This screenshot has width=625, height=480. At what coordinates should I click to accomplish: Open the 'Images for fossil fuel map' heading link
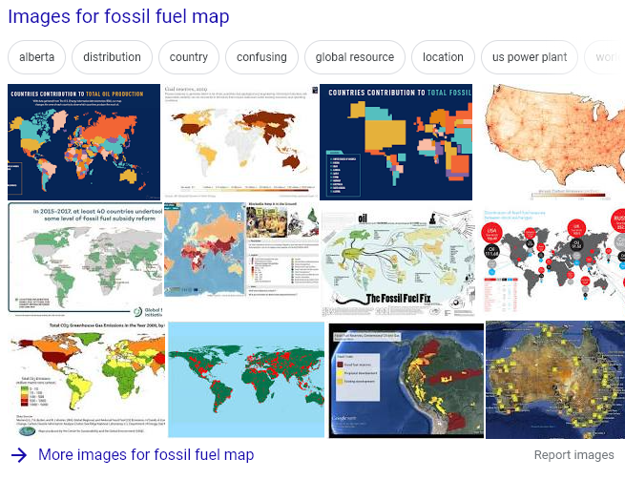(118, 17)
